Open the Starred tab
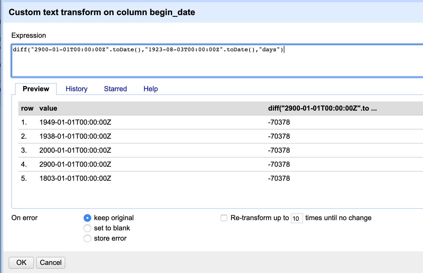 point(115,89)
